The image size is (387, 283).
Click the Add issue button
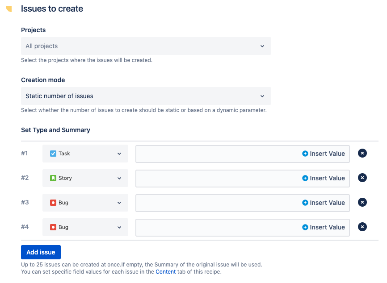click(41, 252)
